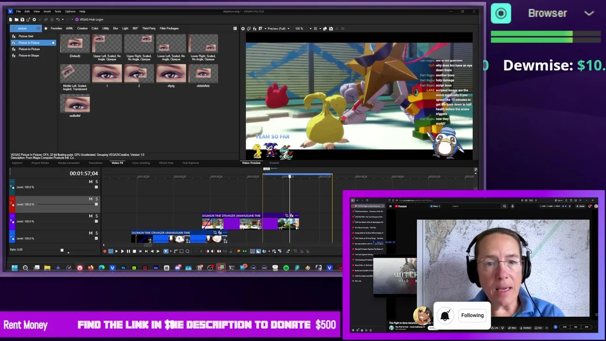Mute track 9 with its M button
606x341 pixels.
(90, 233)
